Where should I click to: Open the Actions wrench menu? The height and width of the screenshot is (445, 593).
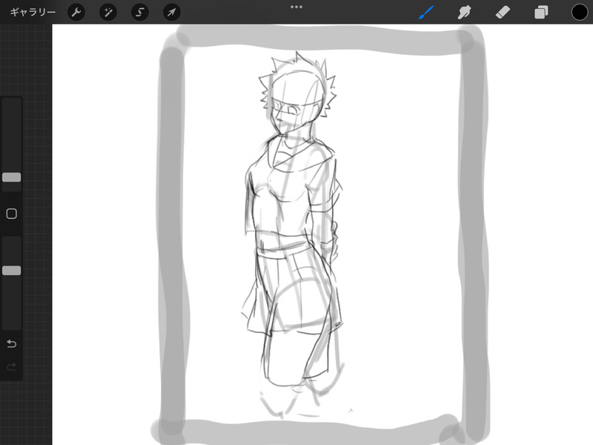(x=76, y=12)
